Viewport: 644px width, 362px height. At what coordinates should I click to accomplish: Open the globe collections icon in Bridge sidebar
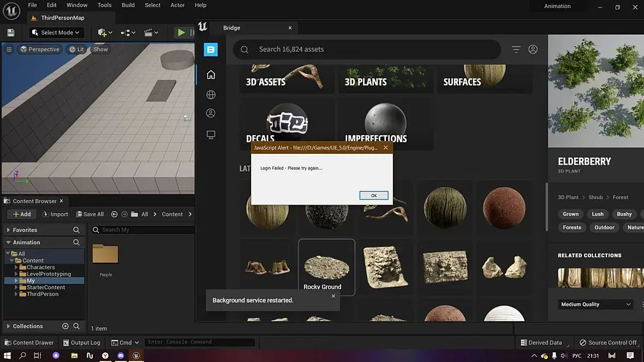tap(211, 95)
